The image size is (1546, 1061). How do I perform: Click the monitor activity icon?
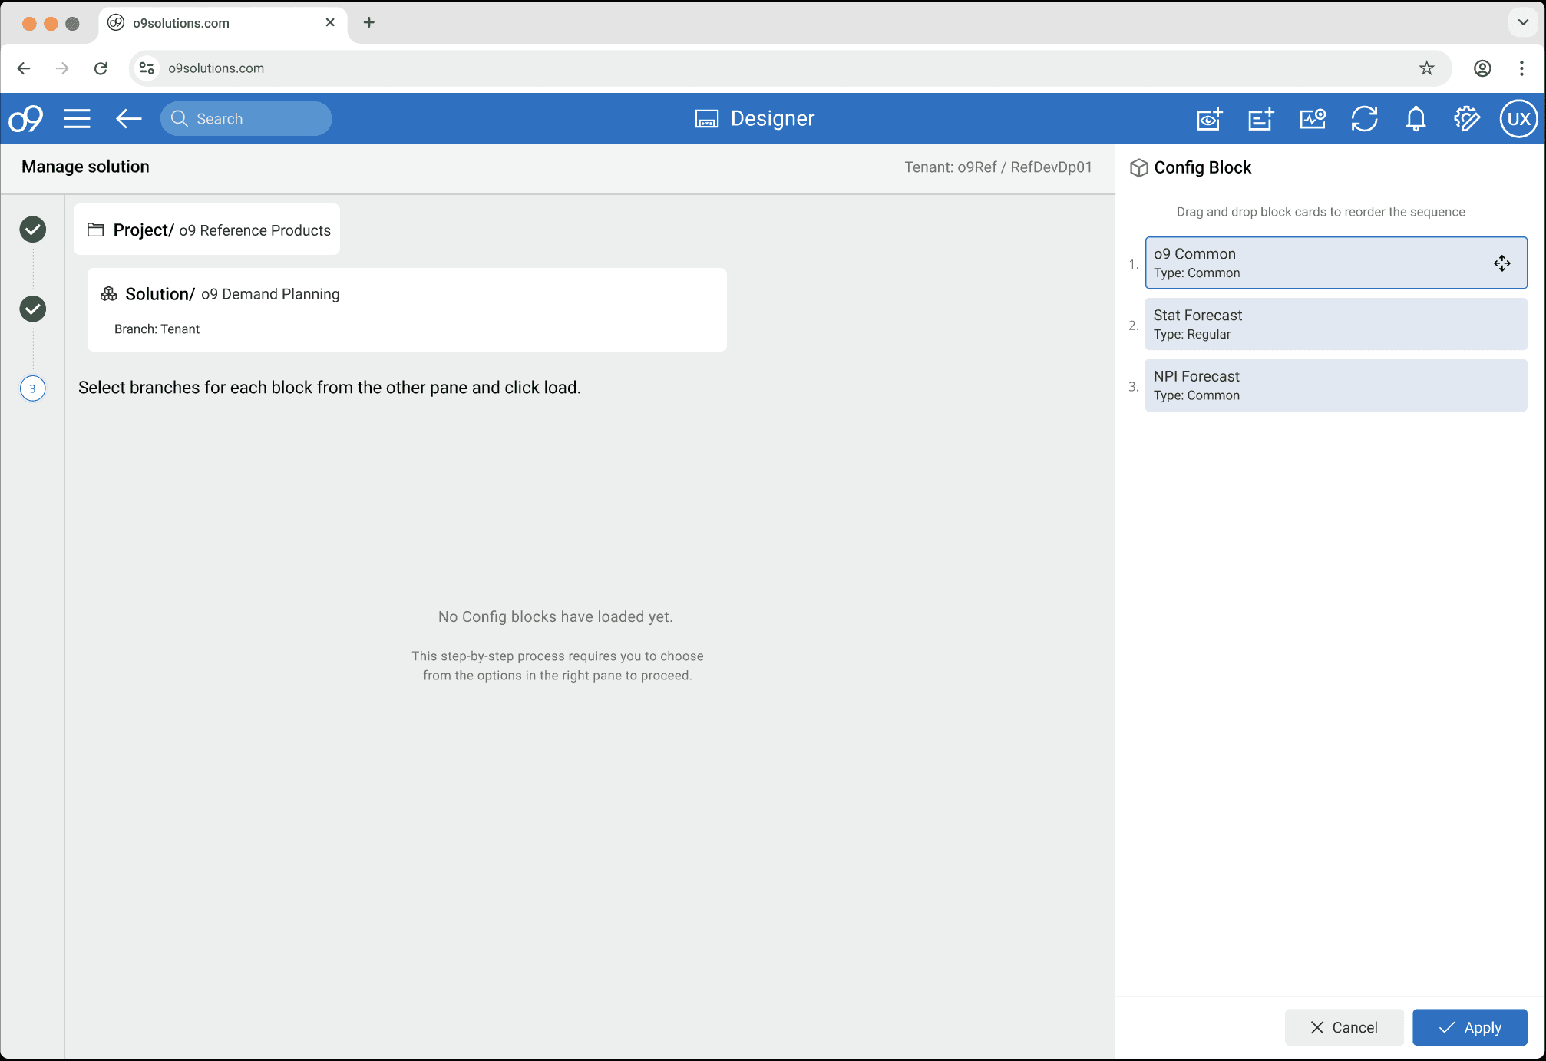tap(1313, 119)
